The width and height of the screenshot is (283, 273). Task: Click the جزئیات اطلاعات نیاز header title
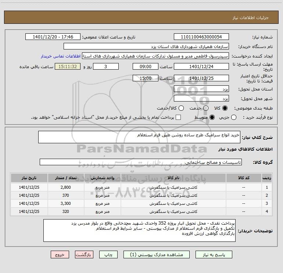click(251, 18)
